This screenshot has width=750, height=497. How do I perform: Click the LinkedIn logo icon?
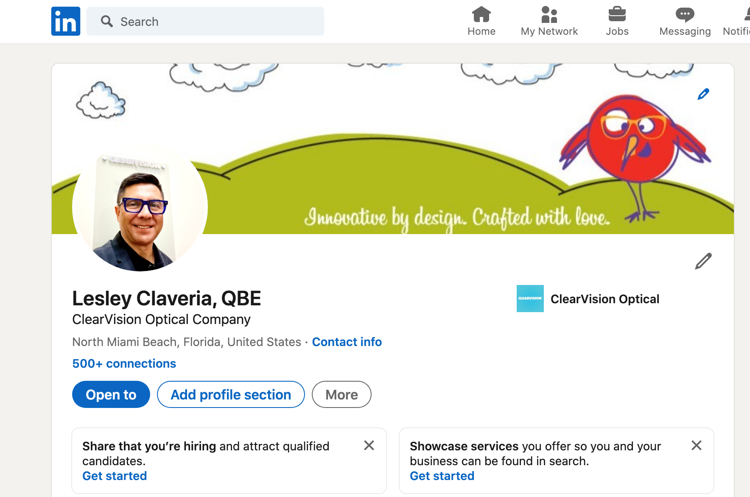(x=66, y=21)
